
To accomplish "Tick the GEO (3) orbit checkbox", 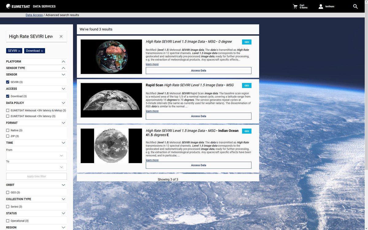I will click(8, 193).
